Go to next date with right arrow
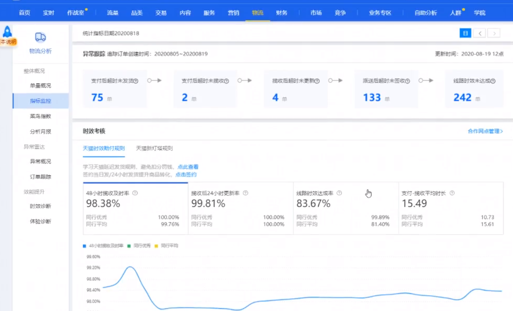 point(494,33)
